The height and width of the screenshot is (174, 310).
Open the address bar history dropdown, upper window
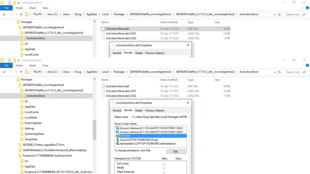[x=275, y=15]
